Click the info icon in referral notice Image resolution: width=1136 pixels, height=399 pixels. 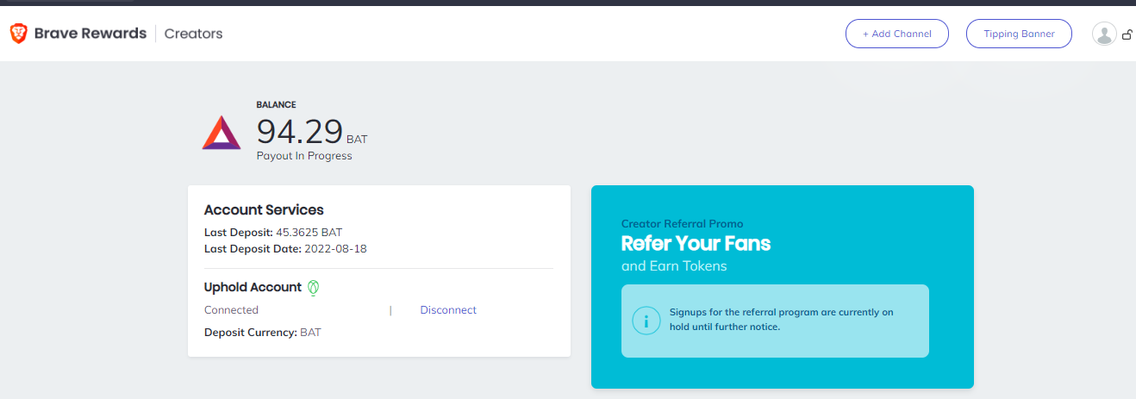(x=646, y=321)
